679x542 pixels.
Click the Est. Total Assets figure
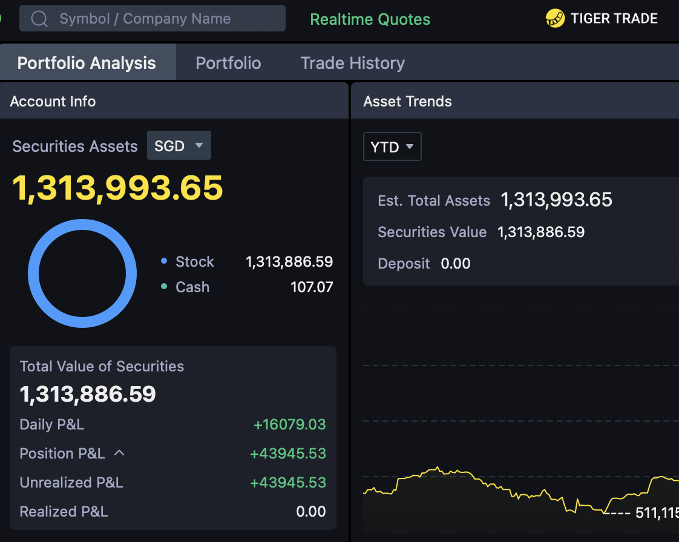(556, 200)
